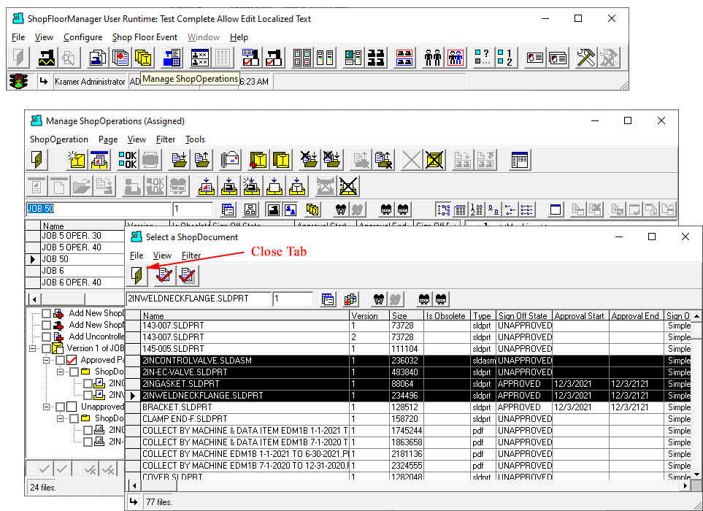Click document list scroll right arrow
Screen dimensions: 703x511
tap(685, 485)
